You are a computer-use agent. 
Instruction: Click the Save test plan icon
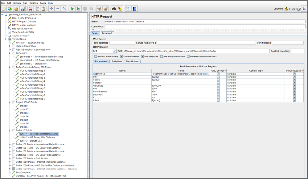click(x=23, y=9)
